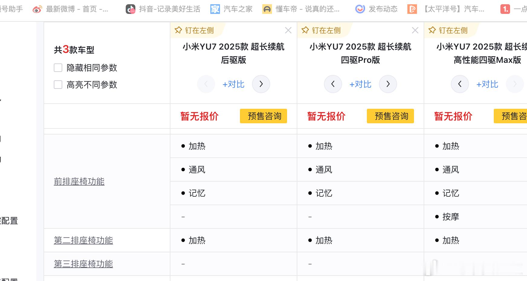Remove the 四驱Pro版 column with X
The width and height of the screenshot is (527, 281).
tap(415, 30)
